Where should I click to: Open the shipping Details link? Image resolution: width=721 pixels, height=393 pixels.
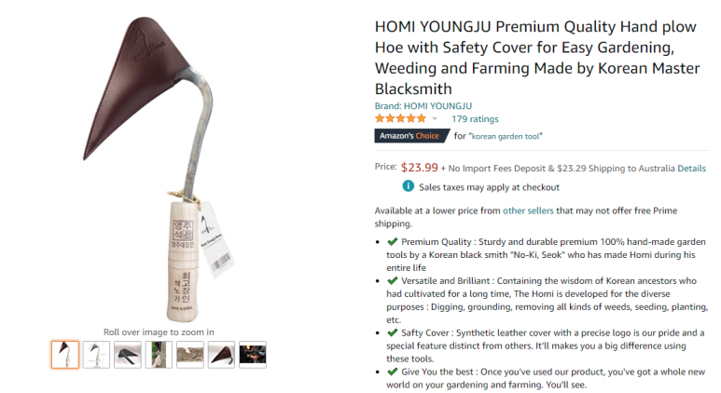(x=691, y=169)
